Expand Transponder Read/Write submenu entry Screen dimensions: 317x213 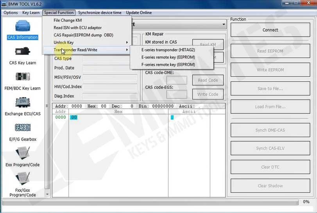pyautogui.click(x=87, y=50)
